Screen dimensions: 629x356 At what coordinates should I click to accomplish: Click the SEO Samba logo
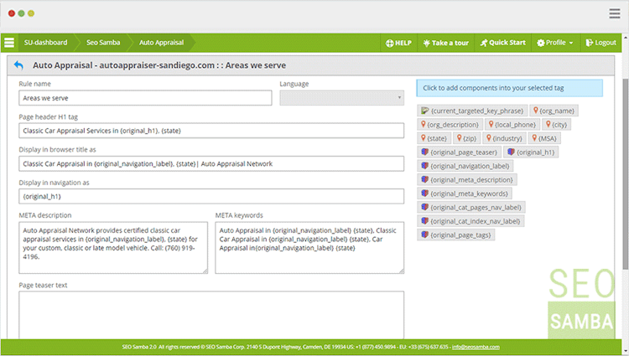(581, 303)
